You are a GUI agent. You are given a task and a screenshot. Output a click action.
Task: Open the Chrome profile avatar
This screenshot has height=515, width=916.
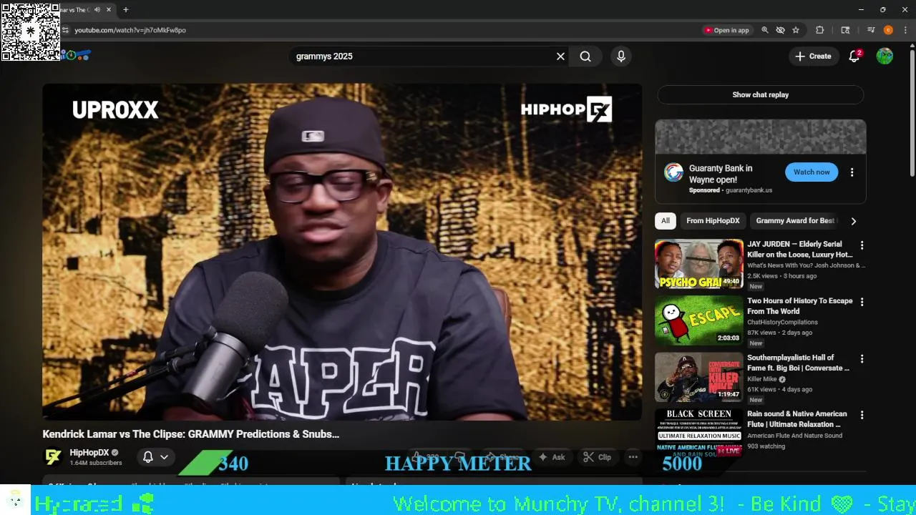point(888,30)
